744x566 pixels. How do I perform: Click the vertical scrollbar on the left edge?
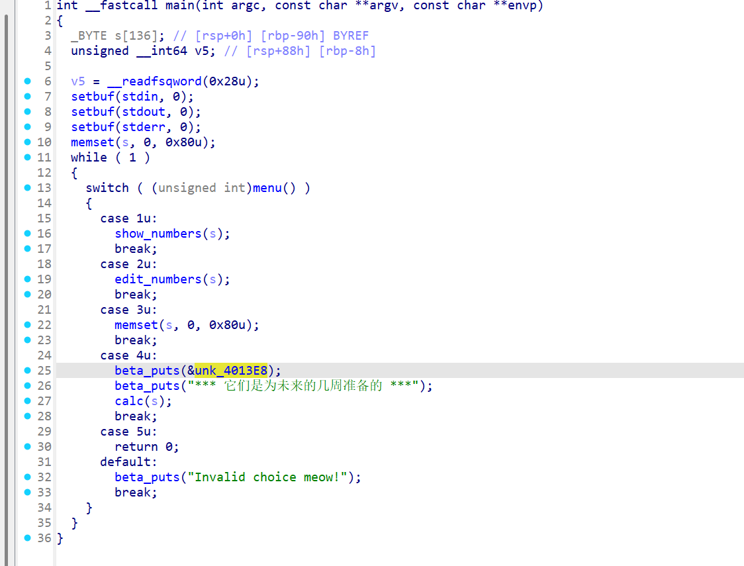[x=7, y=265]
